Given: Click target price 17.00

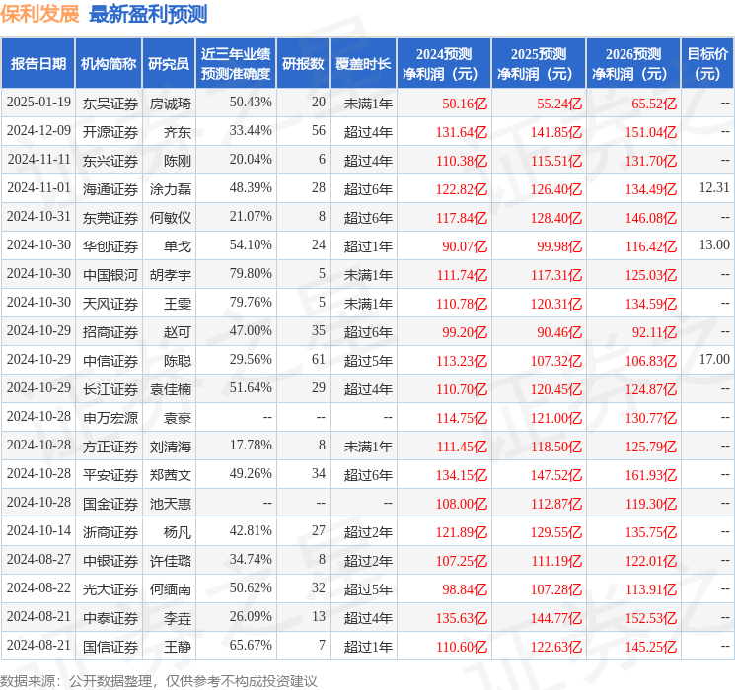Looking at the screenshot, I should [x=714, y=359].
